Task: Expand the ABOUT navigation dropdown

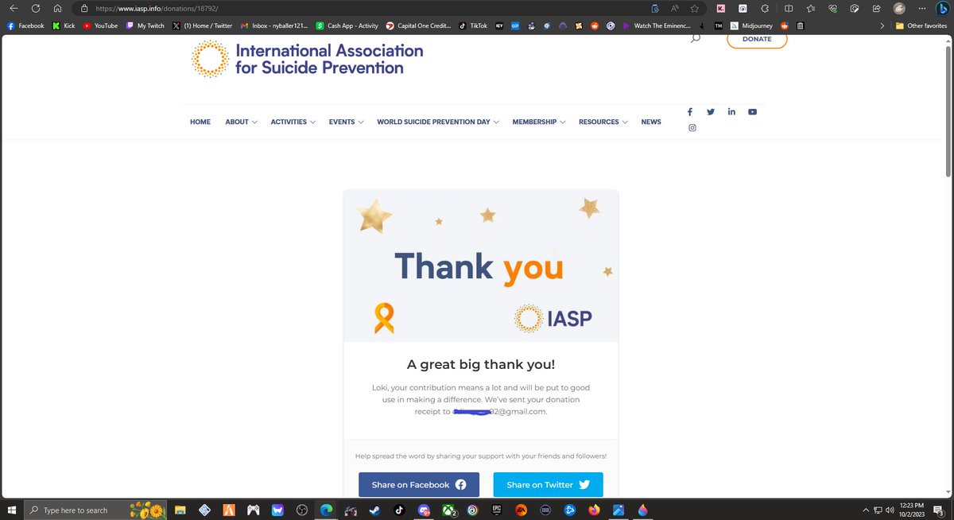Action: pos(240,122)
